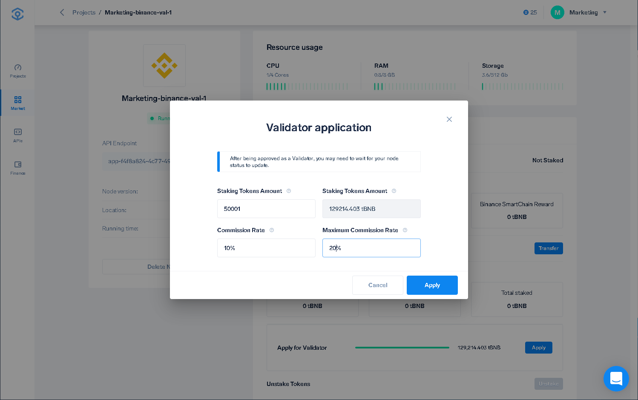
Task: Click the Staking Tokens Amount input 50001
Action: 266,209
